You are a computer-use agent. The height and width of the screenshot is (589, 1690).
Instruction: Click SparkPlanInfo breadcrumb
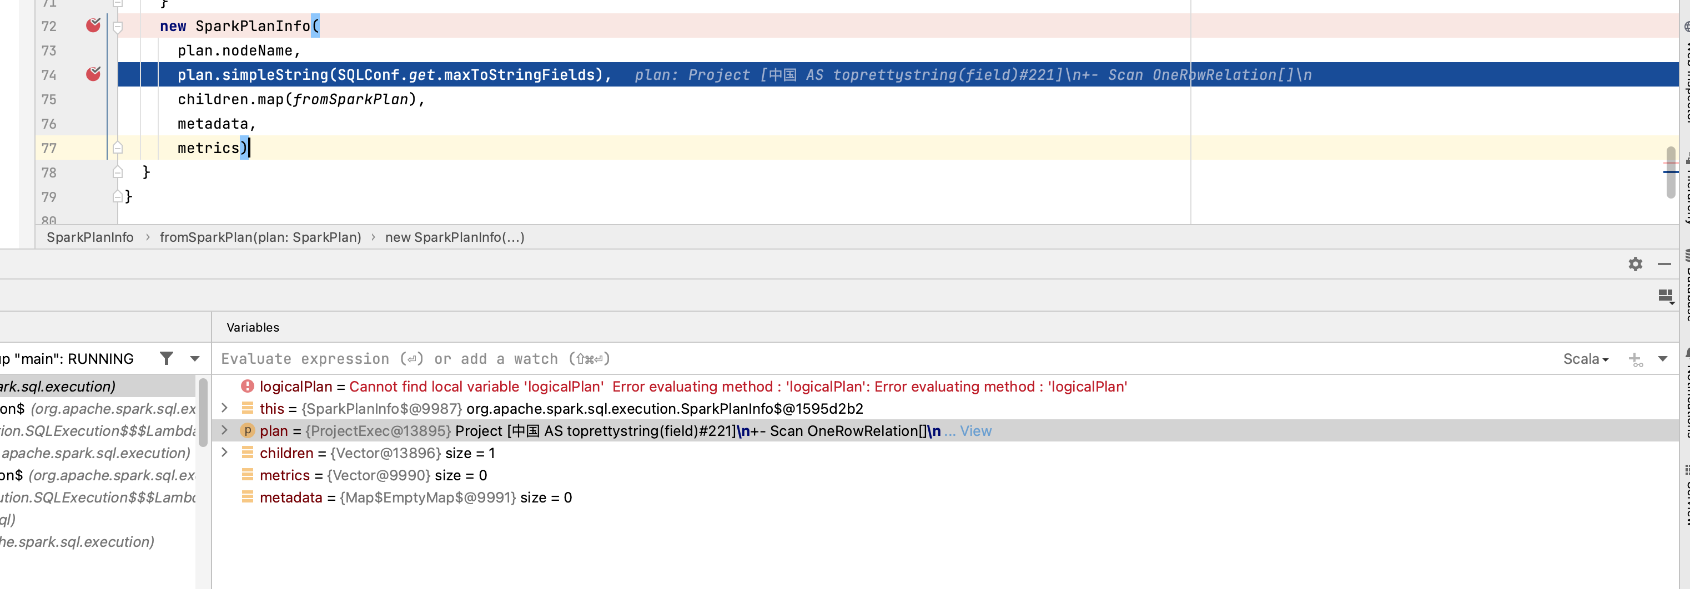[x=90, y=237]
